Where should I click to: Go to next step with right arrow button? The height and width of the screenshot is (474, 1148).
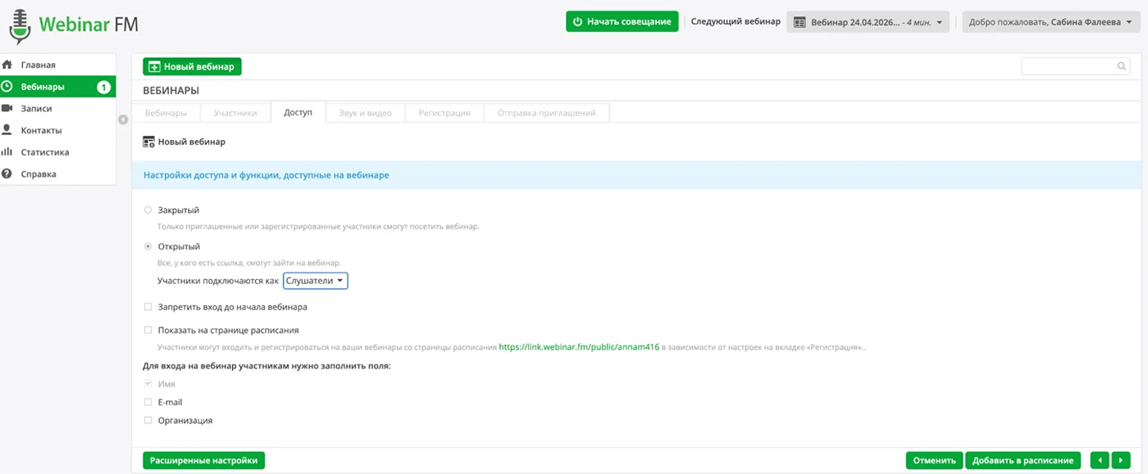click(x=1121, y=460)
